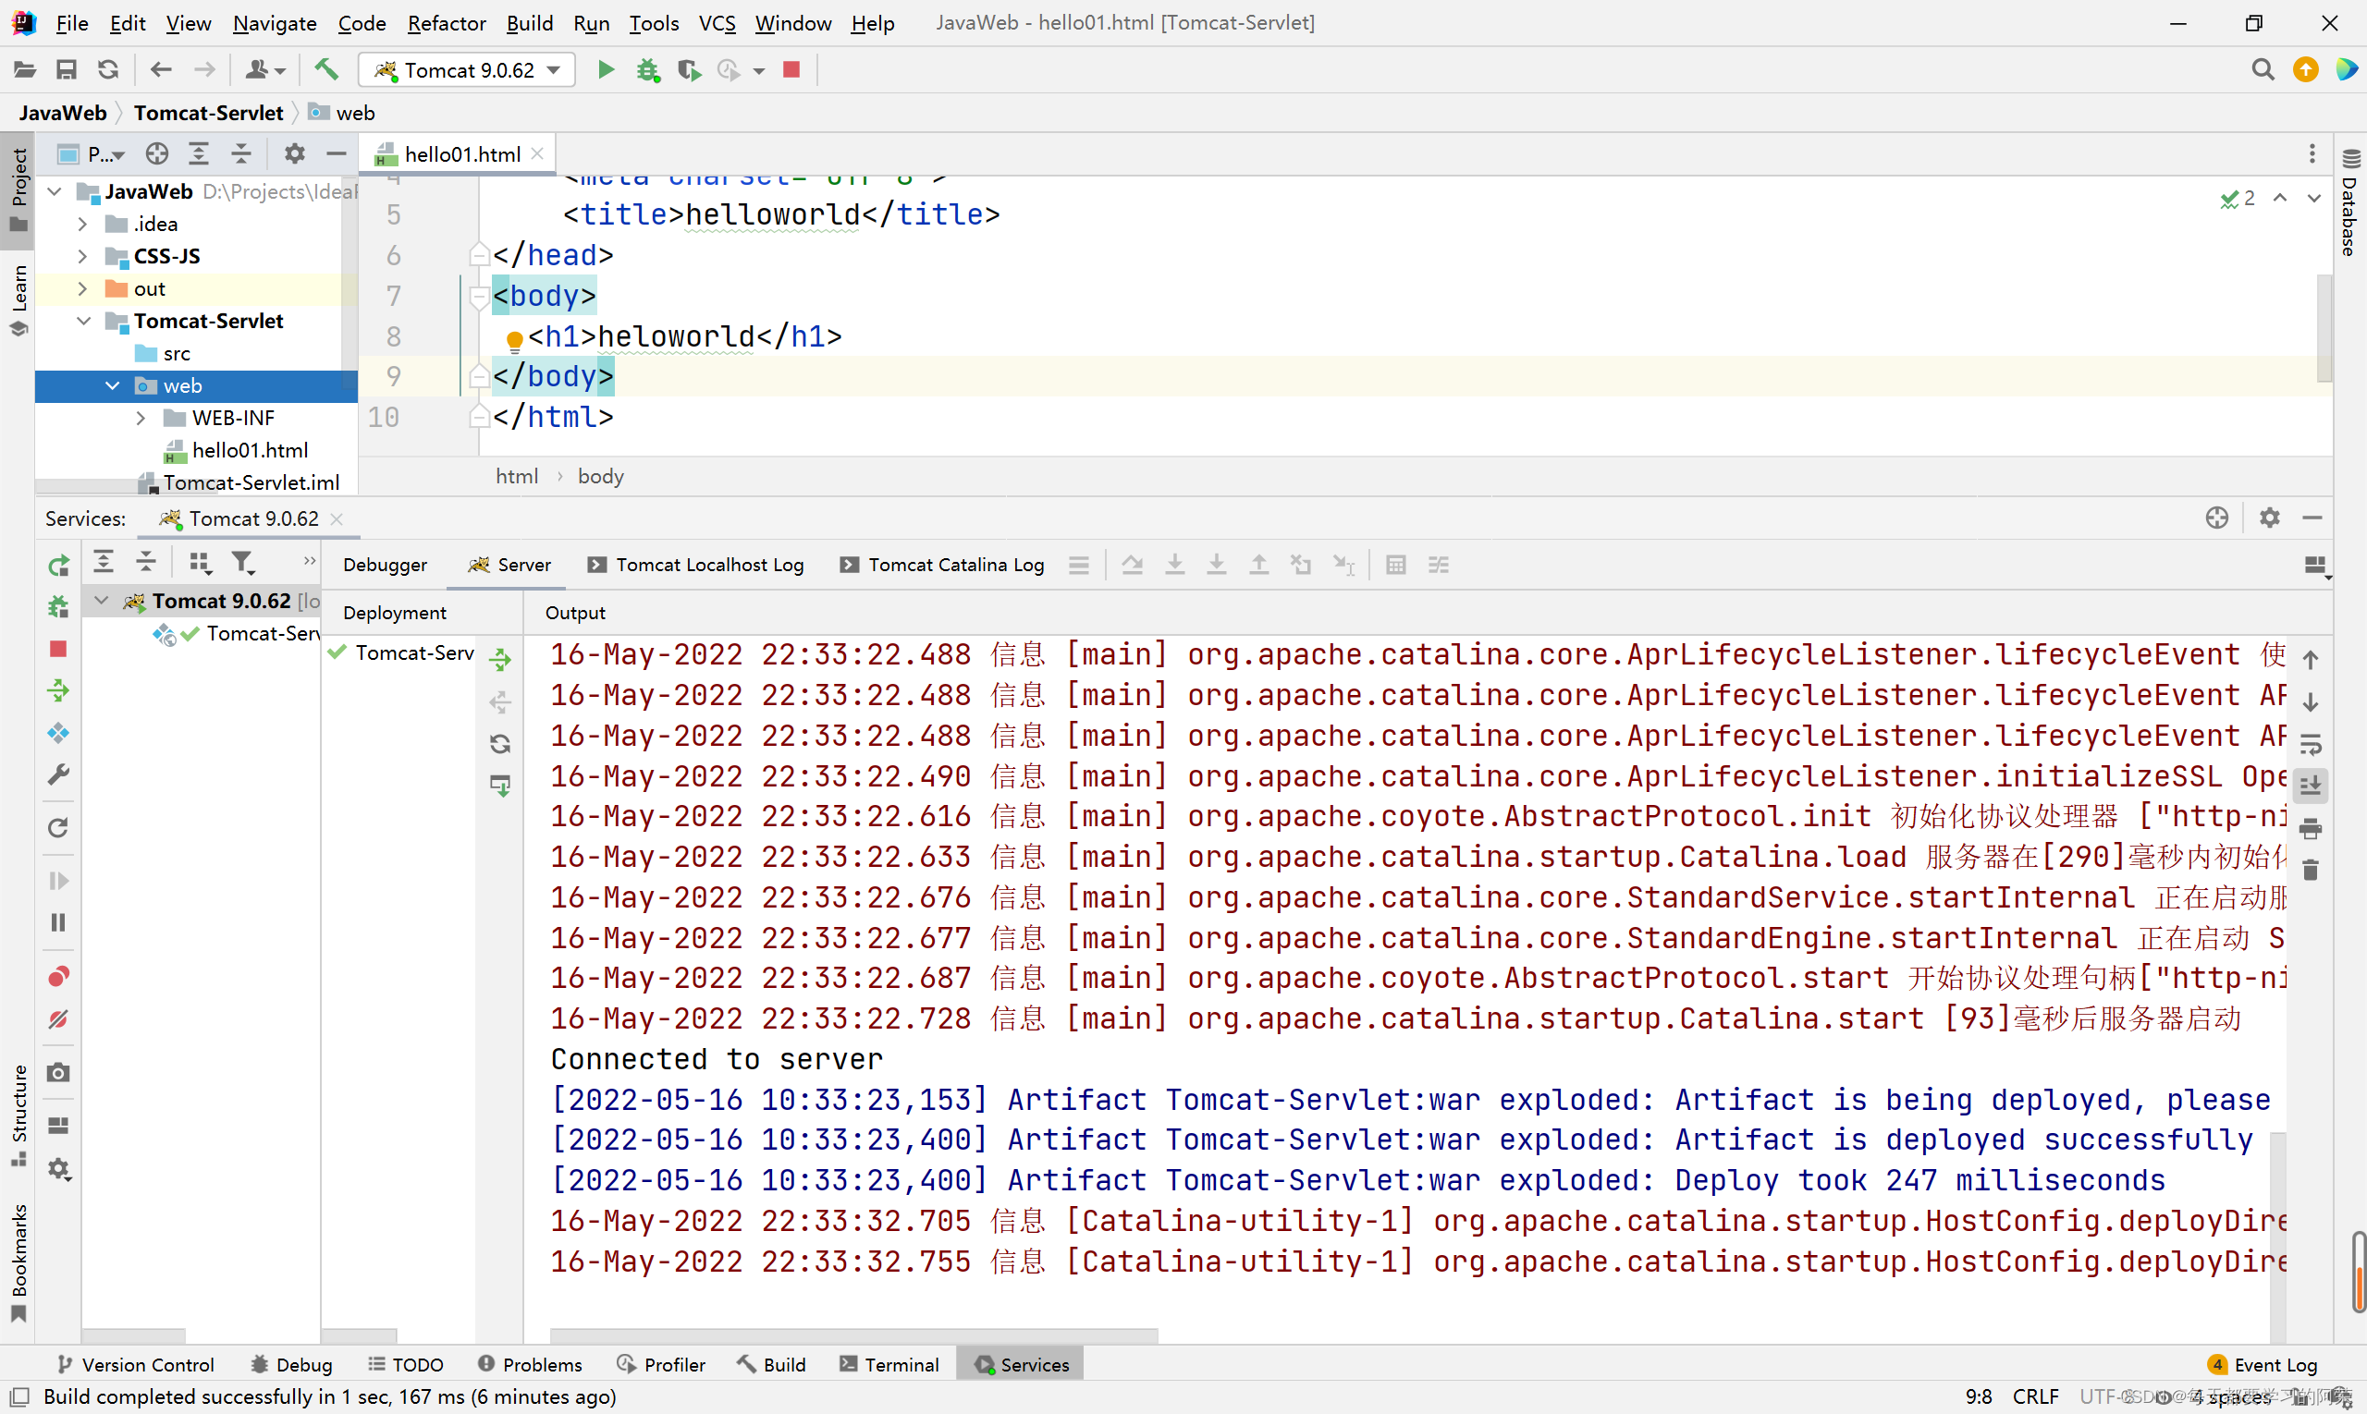
Task: Click the Build project hammer icon
Action: click(x=326, y=69)
